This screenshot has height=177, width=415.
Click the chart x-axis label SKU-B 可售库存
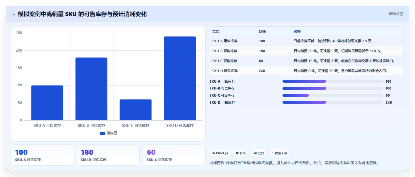[91, 125]
